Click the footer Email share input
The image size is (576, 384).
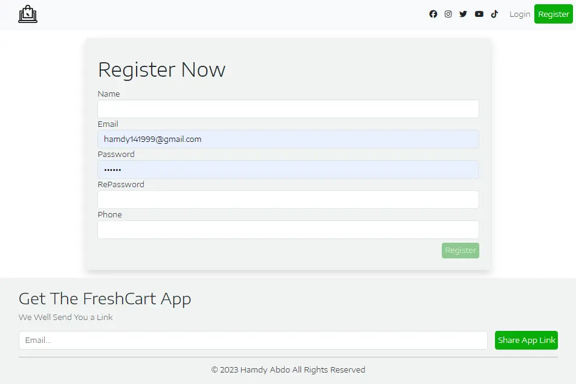pos(254,340)
